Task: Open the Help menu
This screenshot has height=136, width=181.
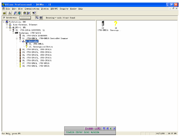Action: pos(80,9)
